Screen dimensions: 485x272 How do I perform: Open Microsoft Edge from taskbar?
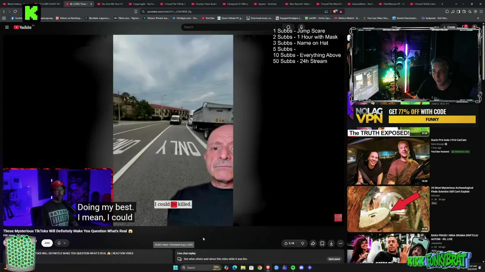(x=235, y=267)
